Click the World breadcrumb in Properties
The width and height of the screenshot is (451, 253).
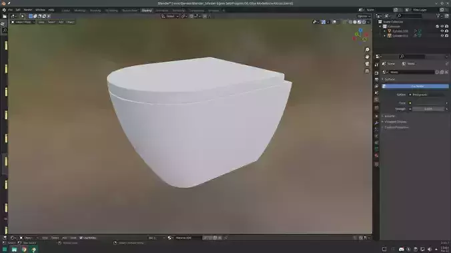[408, 64]
